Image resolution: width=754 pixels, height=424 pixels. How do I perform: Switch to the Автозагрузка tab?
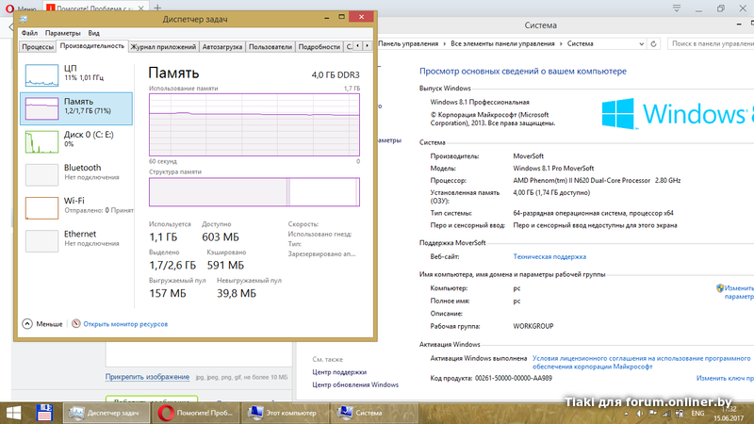tap(222, 46)
